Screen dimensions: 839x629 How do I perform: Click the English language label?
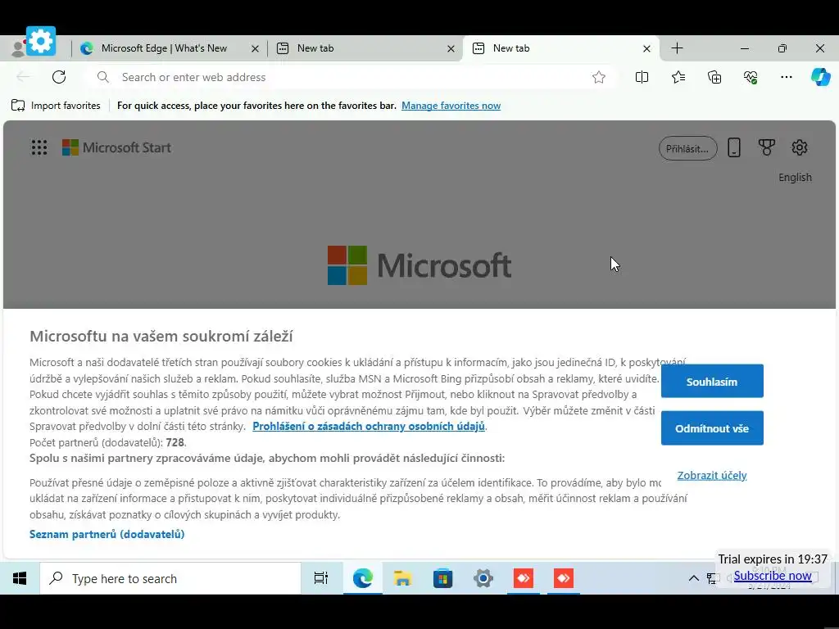click(x=795, y=177)
